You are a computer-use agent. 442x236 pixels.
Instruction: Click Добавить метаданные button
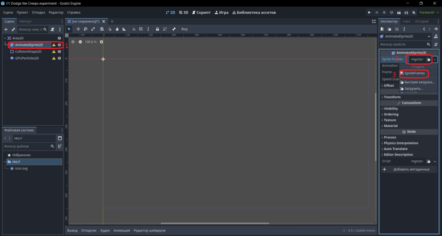tap(409, 169)
